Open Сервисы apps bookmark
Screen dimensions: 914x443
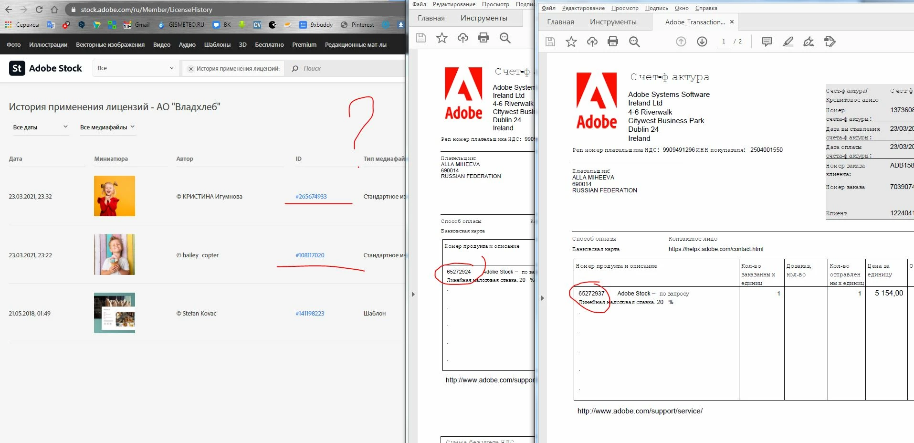click(22, 25)
